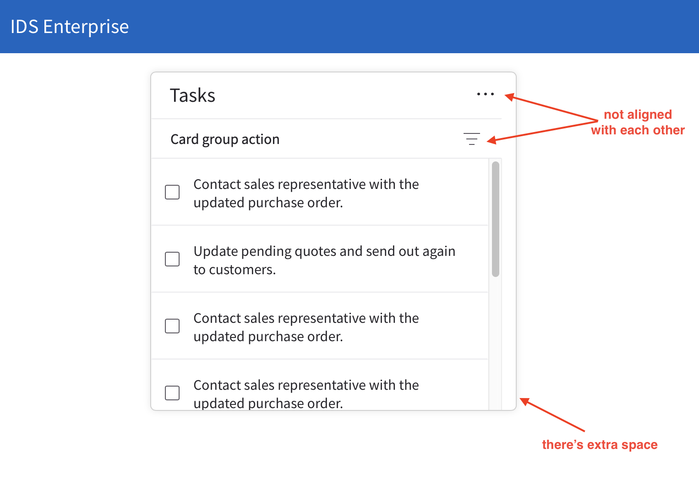
Task: Click the 'Card group action' label
Action: click(x=225, y=139)
